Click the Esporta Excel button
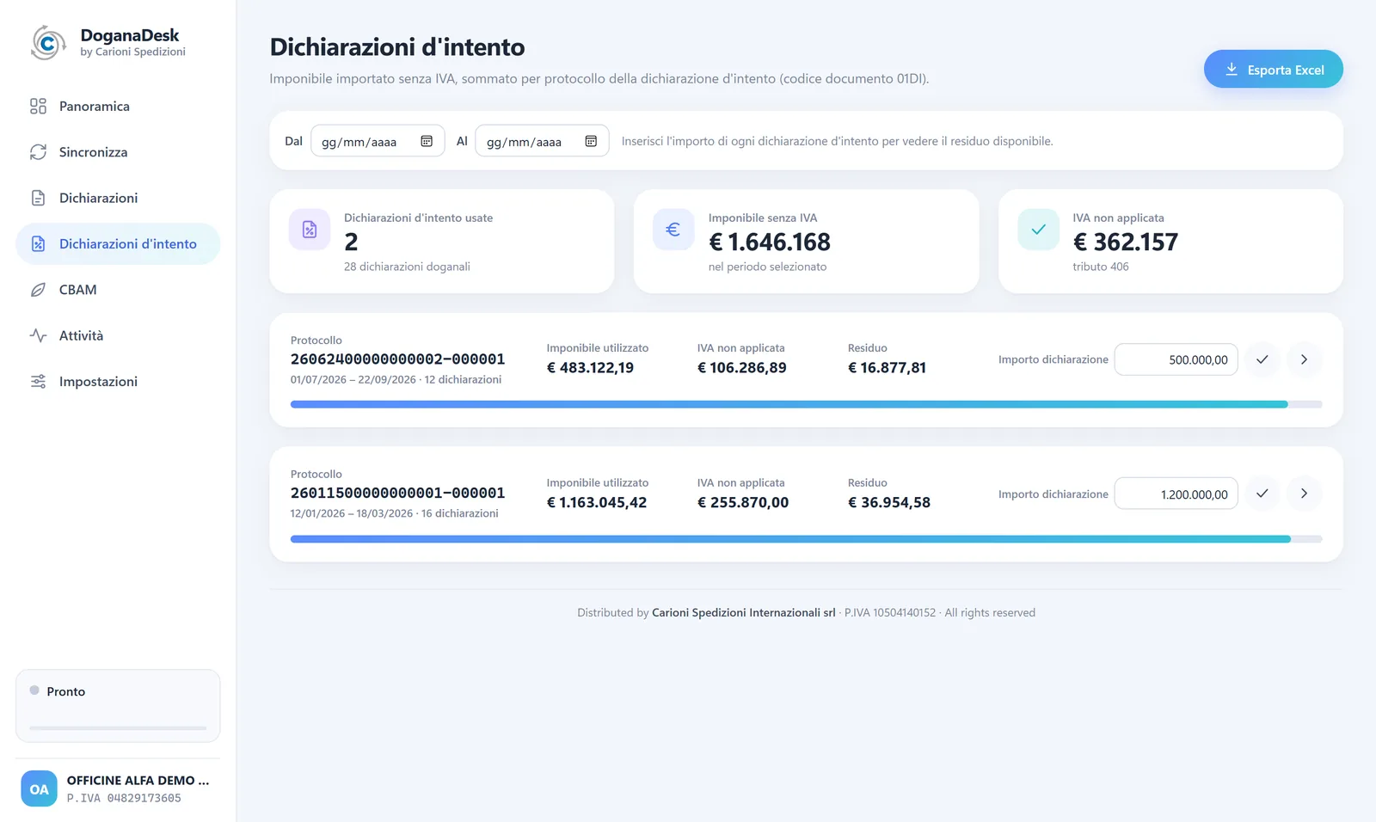Screen dimensions: 1376x822 [1273, 69]
